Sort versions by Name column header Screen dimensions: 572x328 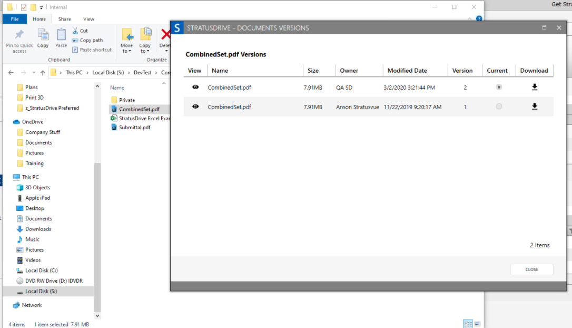[x=220, y=71]
